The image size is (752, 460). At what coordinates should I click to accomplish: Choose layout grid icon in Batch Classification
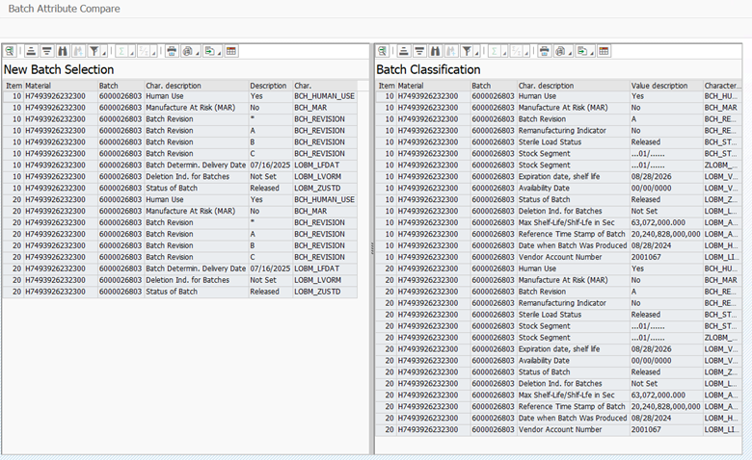coord(604,51)
